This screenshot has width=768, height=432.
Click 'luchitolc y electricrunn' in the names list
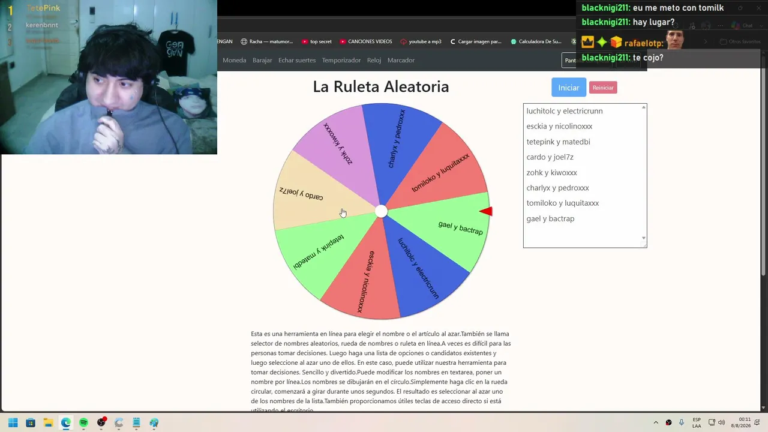pyautogui.click(x=565, y=111)
